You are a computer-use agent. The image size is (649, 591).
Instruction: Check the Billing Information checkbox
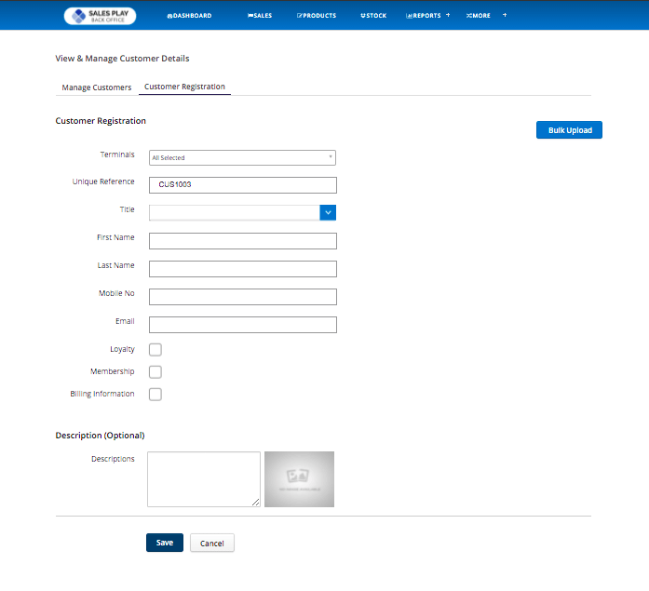[155, 395]
